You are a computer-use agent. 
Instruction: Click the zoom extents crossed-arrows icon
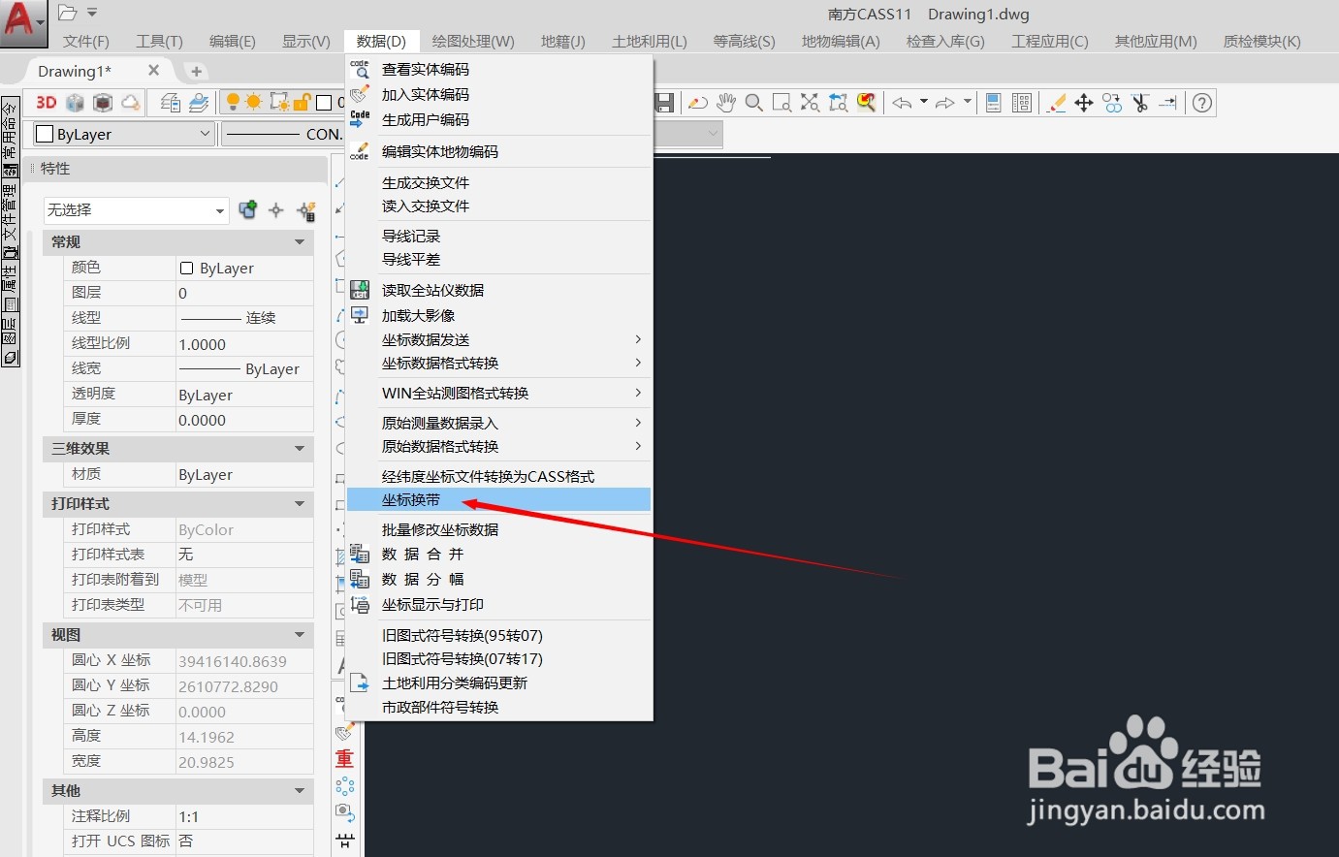(x=810, y=103)
